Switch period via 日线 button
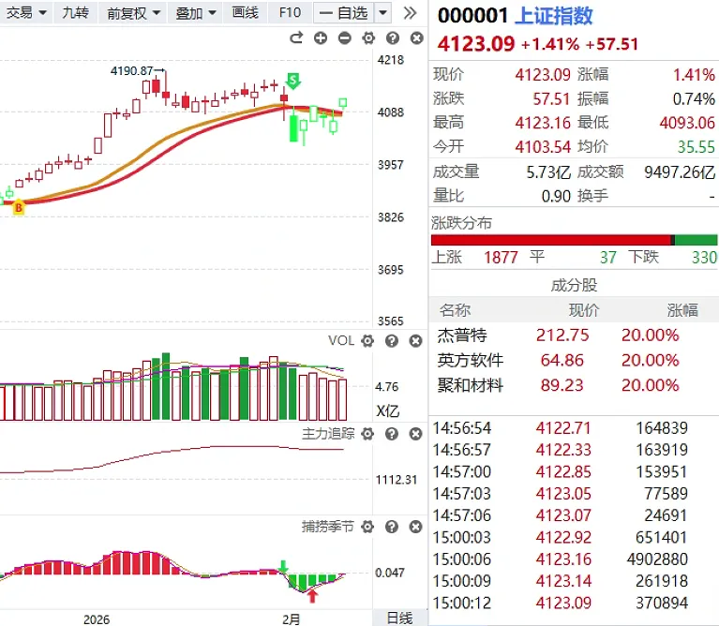The image size is (719, 626). point(399,618)
